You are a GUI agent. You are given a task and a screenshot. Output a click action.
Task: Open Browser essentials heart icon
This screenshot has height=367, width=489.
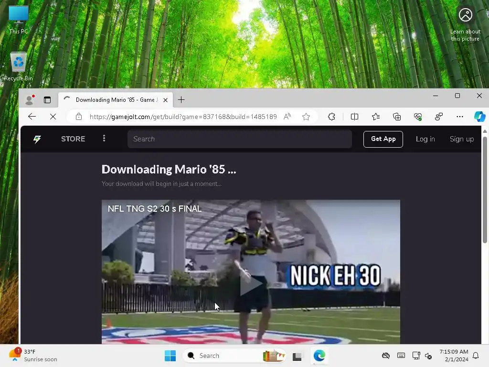click(x=417, y=117)
